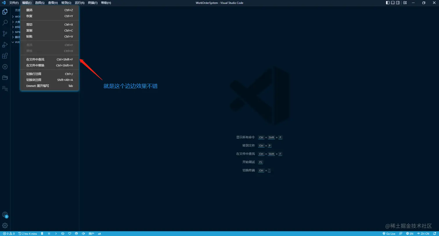Image resolution: width=439 pixels, height=236 pixels.
Task: Choose 复制 from the Edit menu
Action: (x=50, y=31)
